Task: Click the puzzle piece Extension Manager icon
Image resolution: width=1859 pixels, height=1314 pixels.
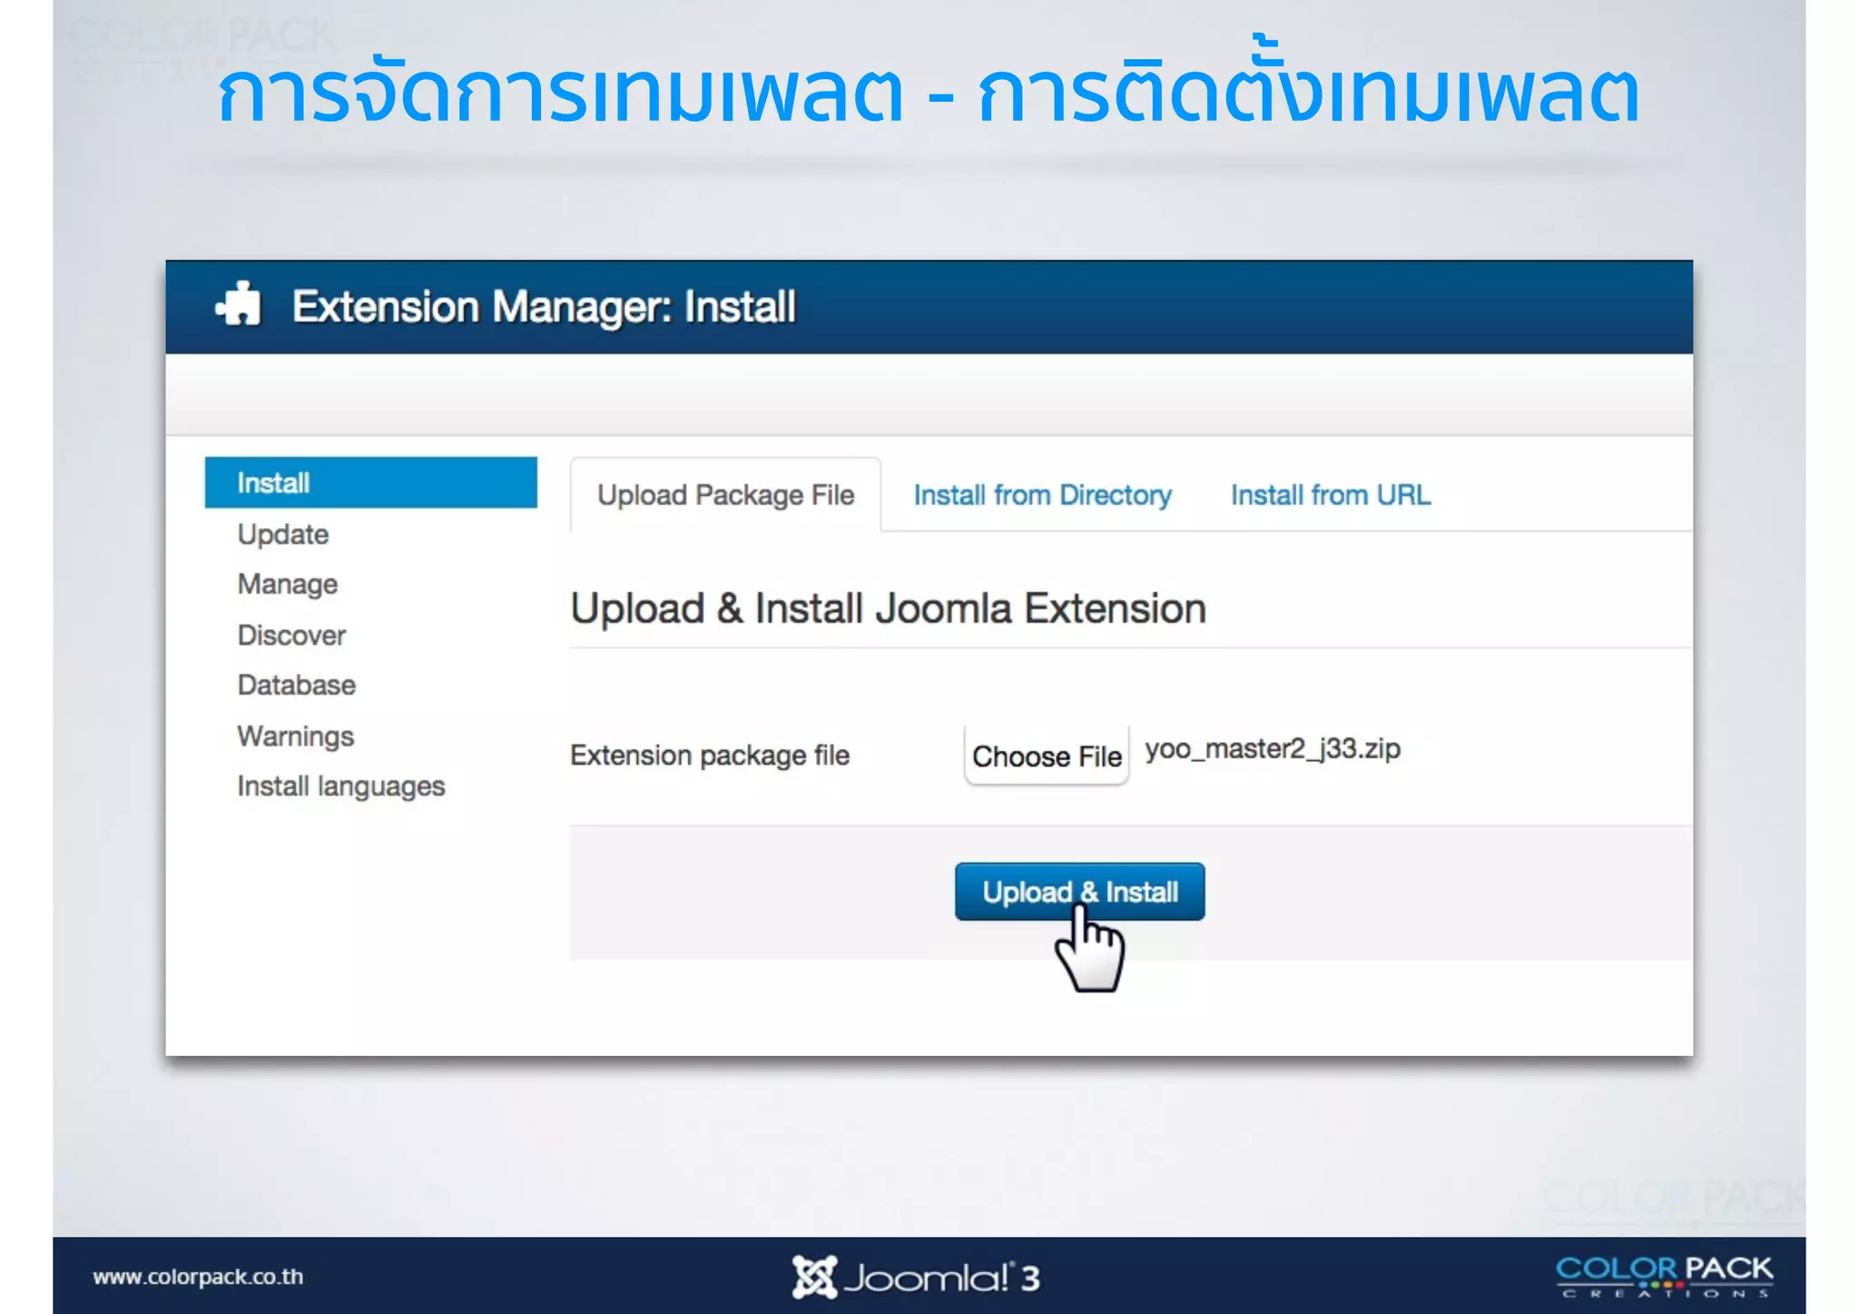Action: click(x=239, y=304)
